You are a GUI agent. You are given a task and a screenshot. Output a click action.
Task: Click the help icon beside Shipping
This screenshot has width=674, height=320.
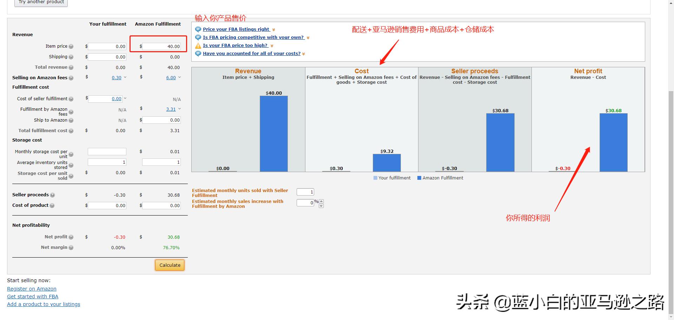click(71, 57)
